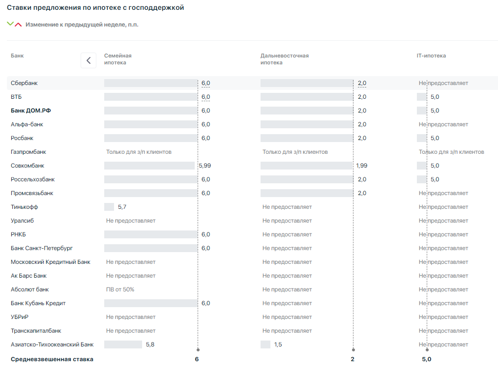Select the IT-ипотека column header

point(431,56)
